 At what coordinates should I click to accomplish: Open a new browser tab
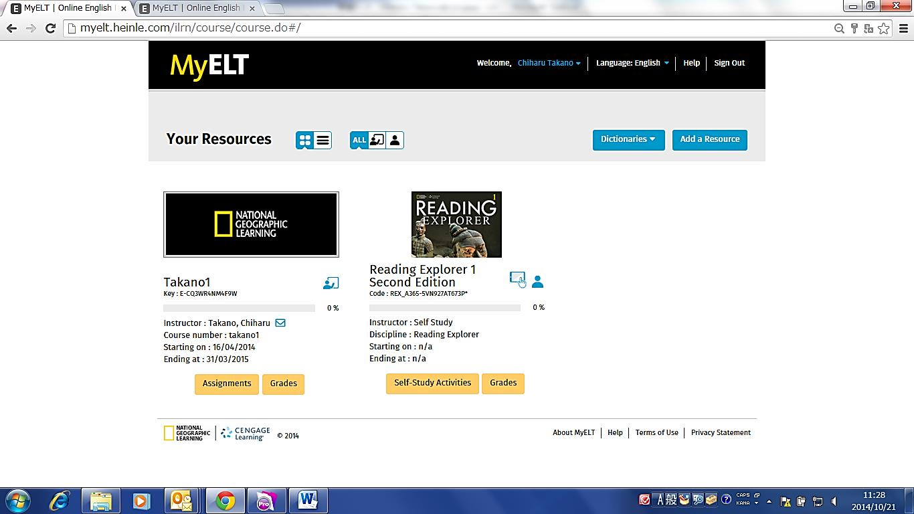(274, 9)
